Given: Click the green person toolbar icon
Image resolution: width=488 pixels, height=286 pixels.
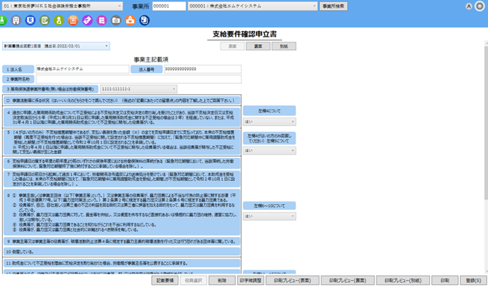Looking at the screenshot, I should coord(2,20).
